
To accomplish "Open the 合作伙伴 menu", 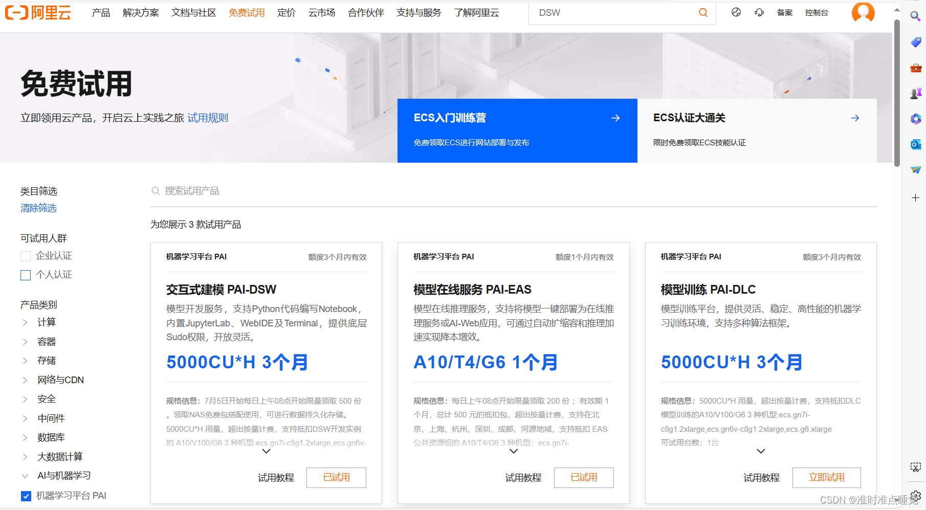I will (x=366, y=13).
